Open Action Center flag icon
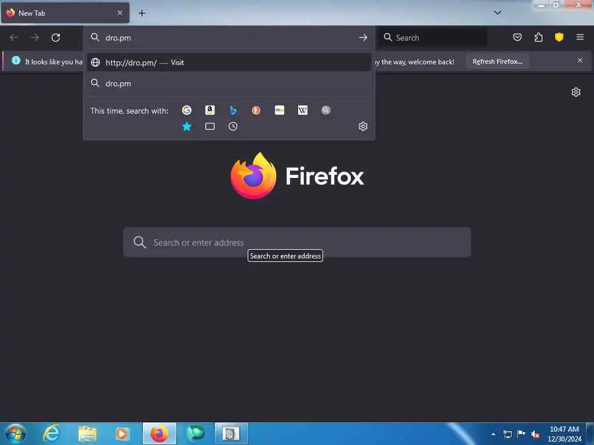This screenshot has height=445, width=594. pyautogui.click(x=521, y=433)
